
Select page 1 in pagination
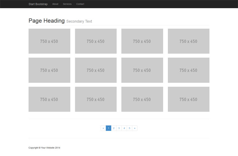click(x=109, y=128)
